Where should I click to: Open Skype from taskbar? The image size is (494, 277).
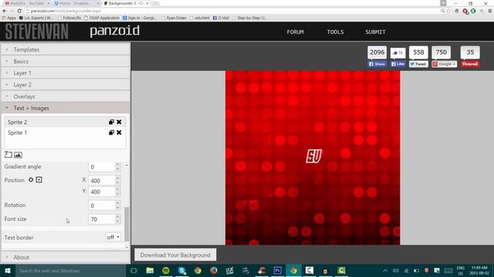tap(182, 270)
